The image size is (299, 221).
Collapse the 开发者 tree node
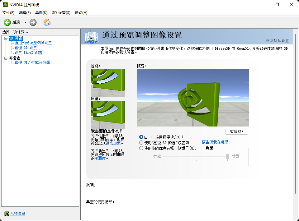(6, 58)
